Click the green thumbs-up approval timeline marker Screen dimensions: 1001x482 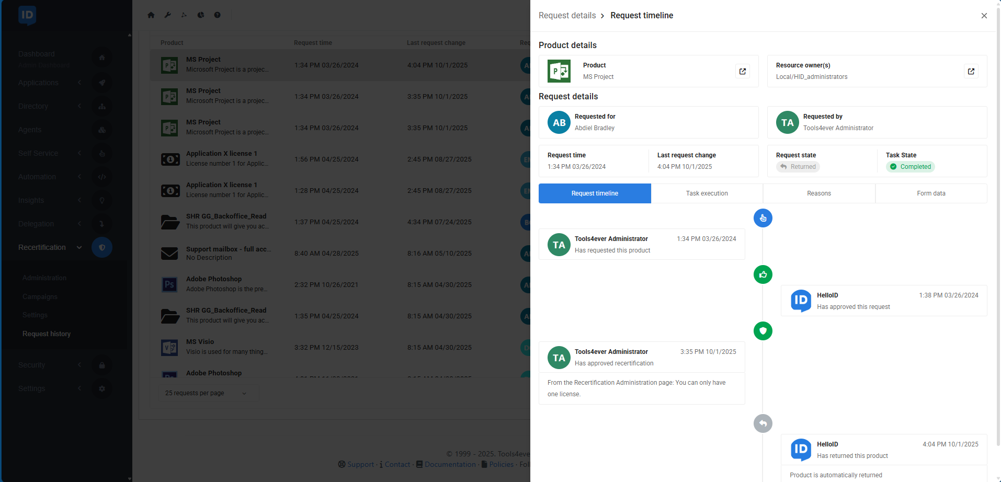(763, 274)
